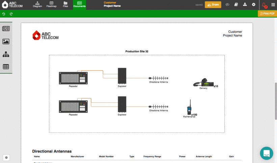Click the 'x100' quantity label

click(x=194, y=114)
